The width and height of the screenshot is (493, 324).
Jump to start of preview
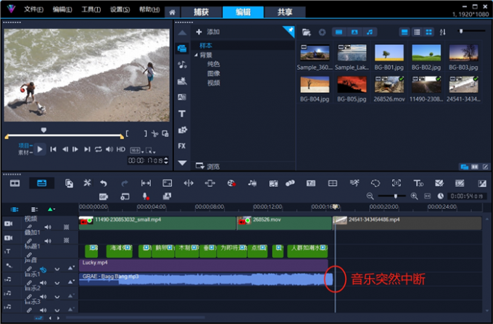click(53, 149)
